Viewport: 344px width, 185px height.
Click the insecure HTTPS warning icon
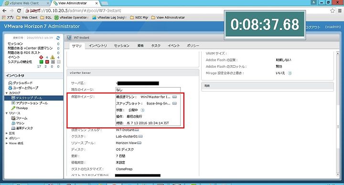(x=27, y=10)
